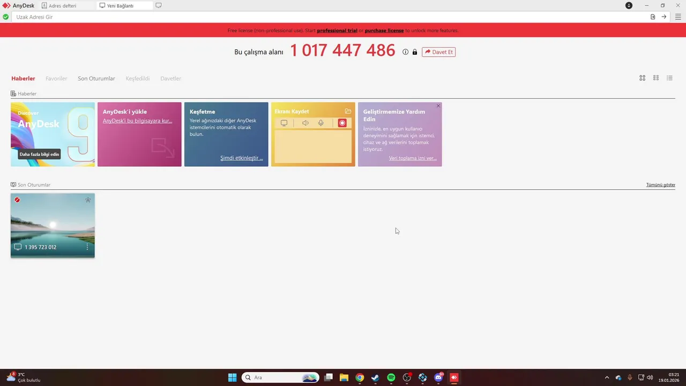This screenshot has width=686, height=386.
Task: Click the green connection status check icon
Action: click(x=6, y=17)
